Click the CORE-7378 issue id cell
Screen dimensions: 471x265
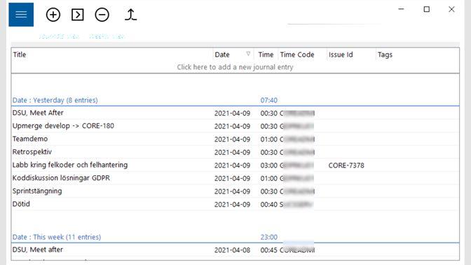pyautogui.click(x=346, y=165)
